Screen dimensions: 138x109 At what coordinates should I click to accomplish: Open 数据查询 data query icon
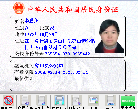click(76, 100)
